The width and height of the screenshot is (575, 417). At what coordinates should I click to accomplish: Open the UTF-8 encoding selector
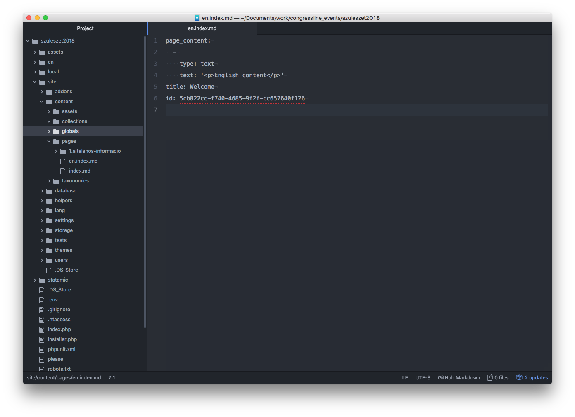[423, 377]
